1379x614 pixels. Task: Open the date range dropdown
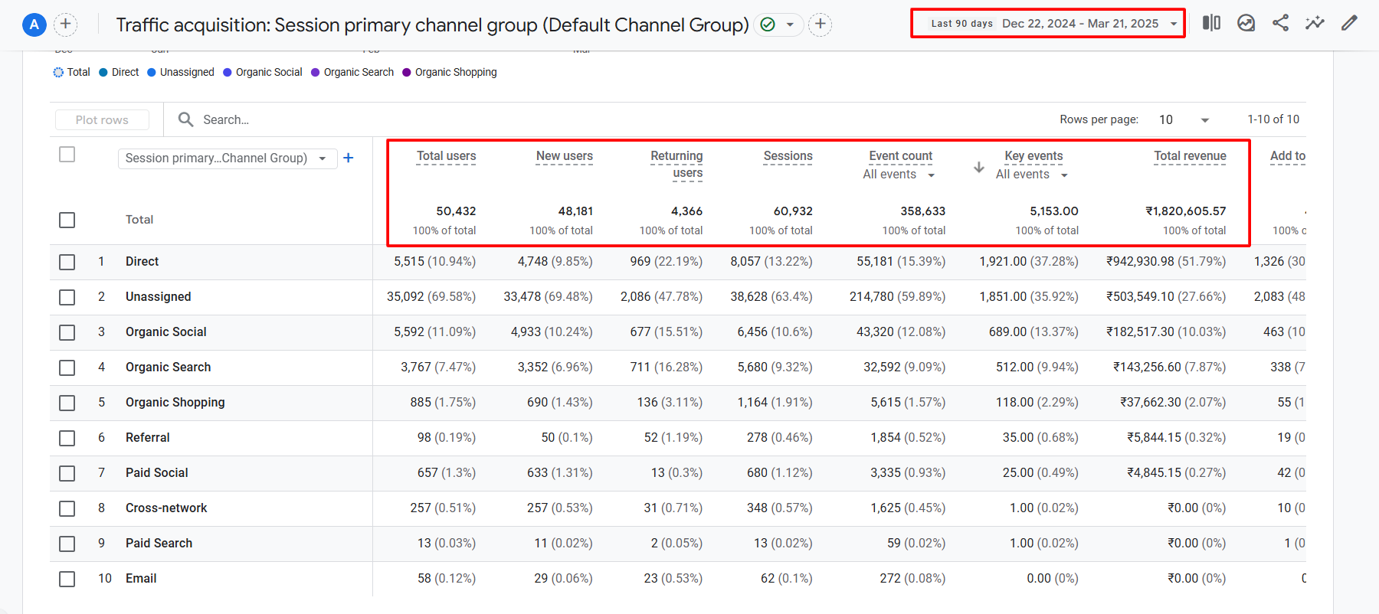(x=1047, y=24)
